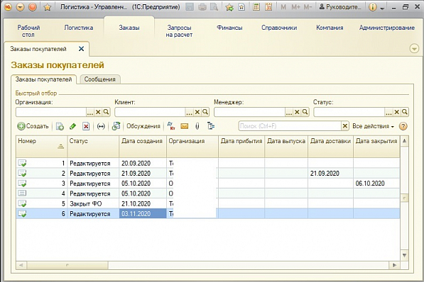The image size is (424, 282).
Task: Click the Дт/Кт postings icon
Action: 171,126
